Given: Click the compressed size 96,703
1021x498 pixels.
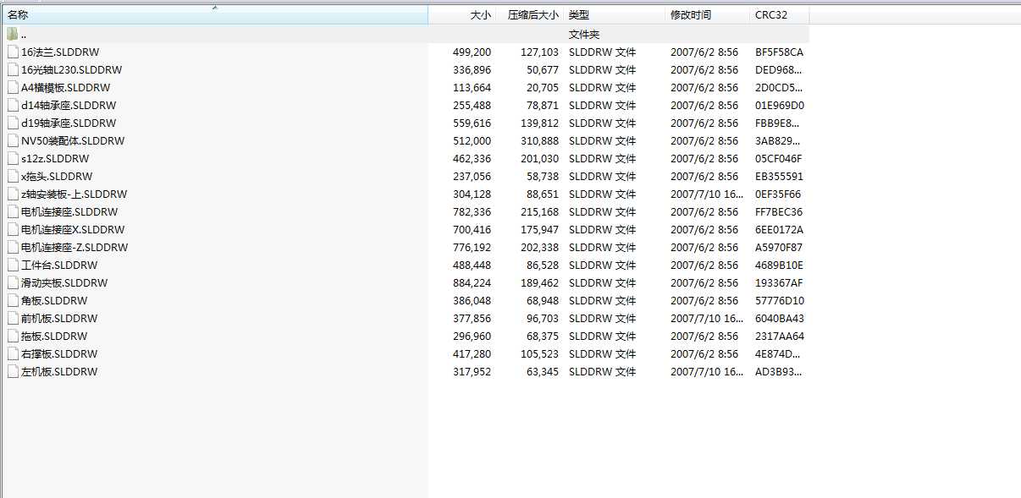Looking at the screenshot, I should (543, 318).
